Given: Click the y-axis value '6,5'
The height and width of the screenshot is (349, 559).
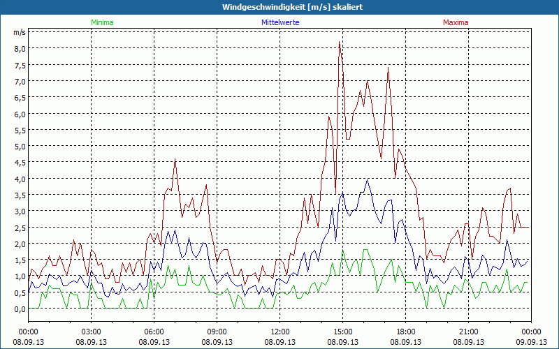Looking at the screenshot, I should tap(20, 98).
